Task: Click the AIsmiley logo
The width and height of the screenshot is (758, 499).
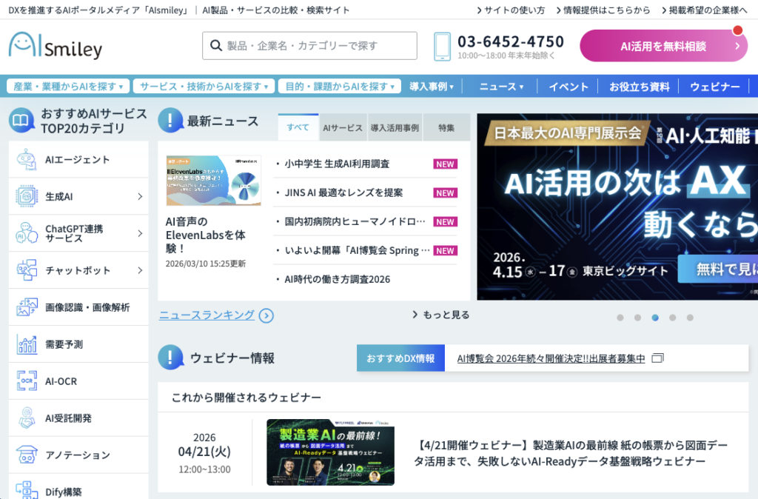Action: [56, 46]
